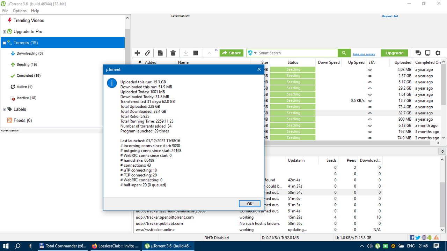The width and height of the screenshot is (447, 251).
Task: Remove torrent using trash icon
Action: [173, 53]
